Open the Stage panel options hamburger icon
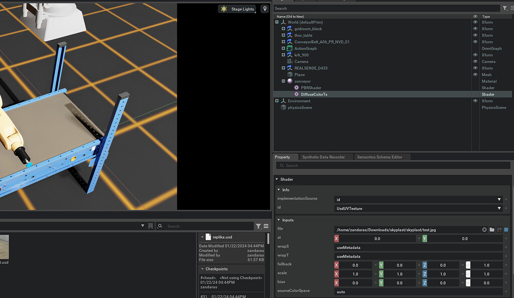The width and height of the screenshot is (514, 298). tap(511, 8)
